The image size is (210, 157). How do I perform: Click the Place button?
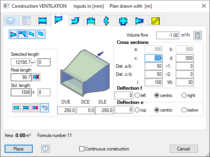click(x=18, y=149)
